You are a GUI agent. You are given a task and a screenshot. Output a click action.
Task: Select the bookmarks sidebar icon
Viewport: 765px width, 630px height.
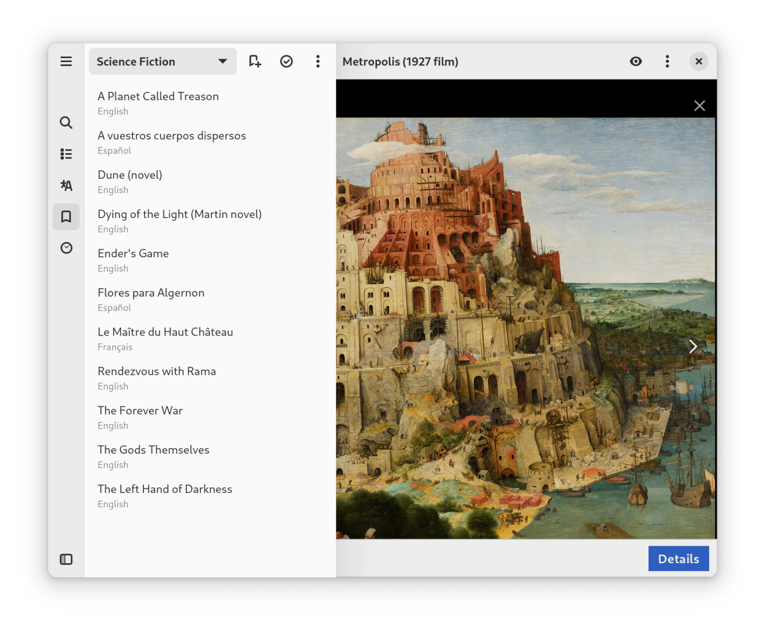(x=66, y=217)
